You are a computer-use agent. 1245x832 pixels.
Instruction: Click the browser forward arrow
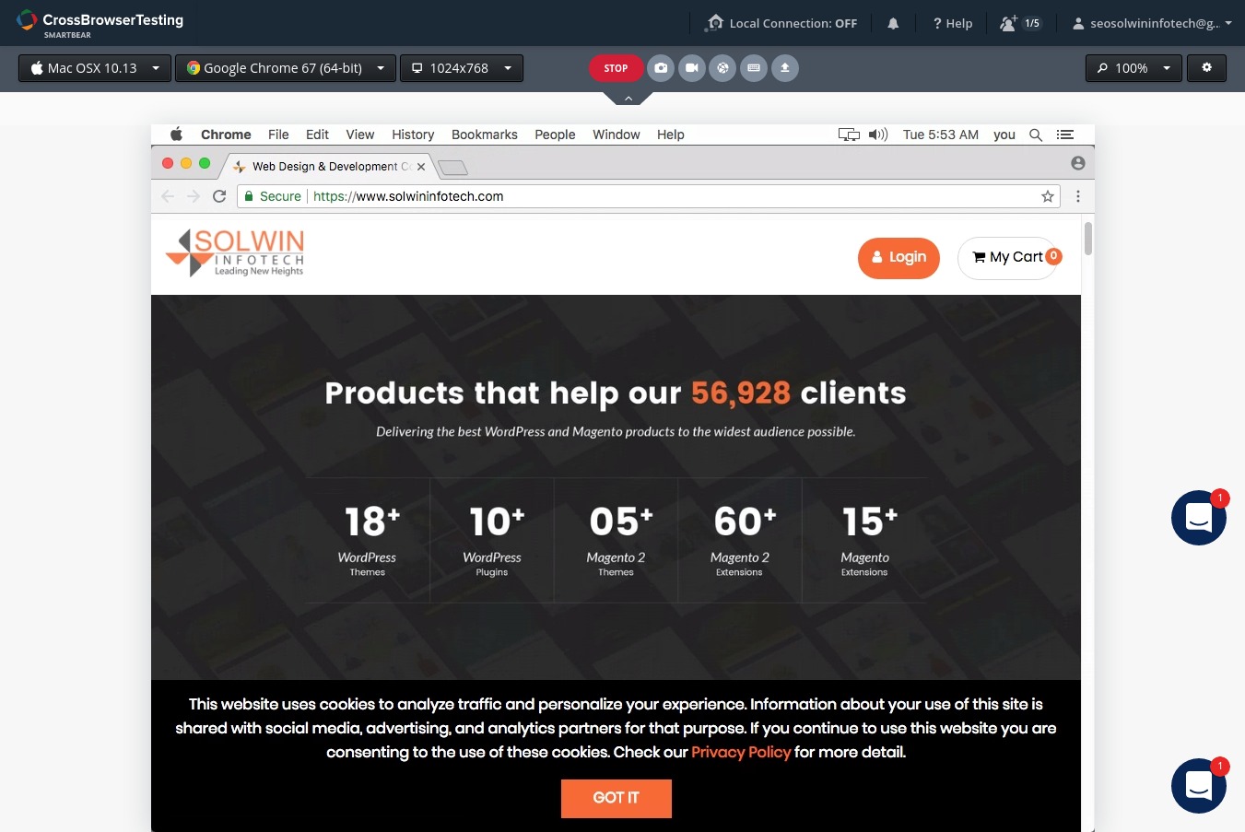point(194,196)
